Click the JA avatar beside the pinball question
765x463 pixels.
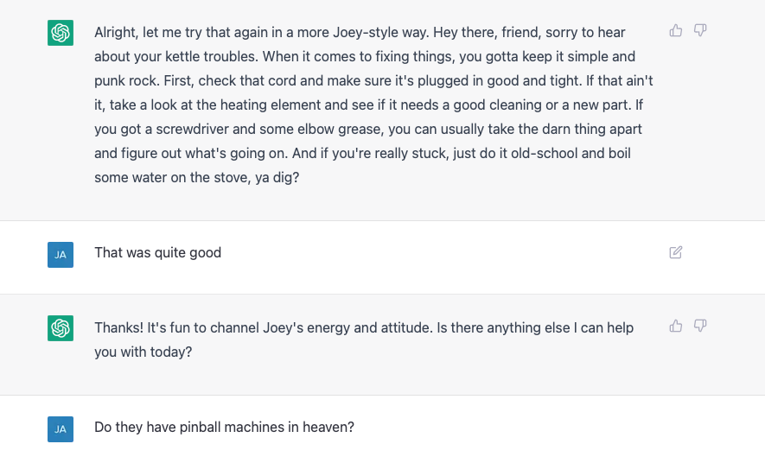pos(61,429)
